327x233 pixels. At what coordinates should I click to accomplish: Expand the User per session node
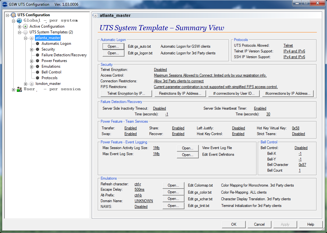pyautogui.click(x=14, y=90)
